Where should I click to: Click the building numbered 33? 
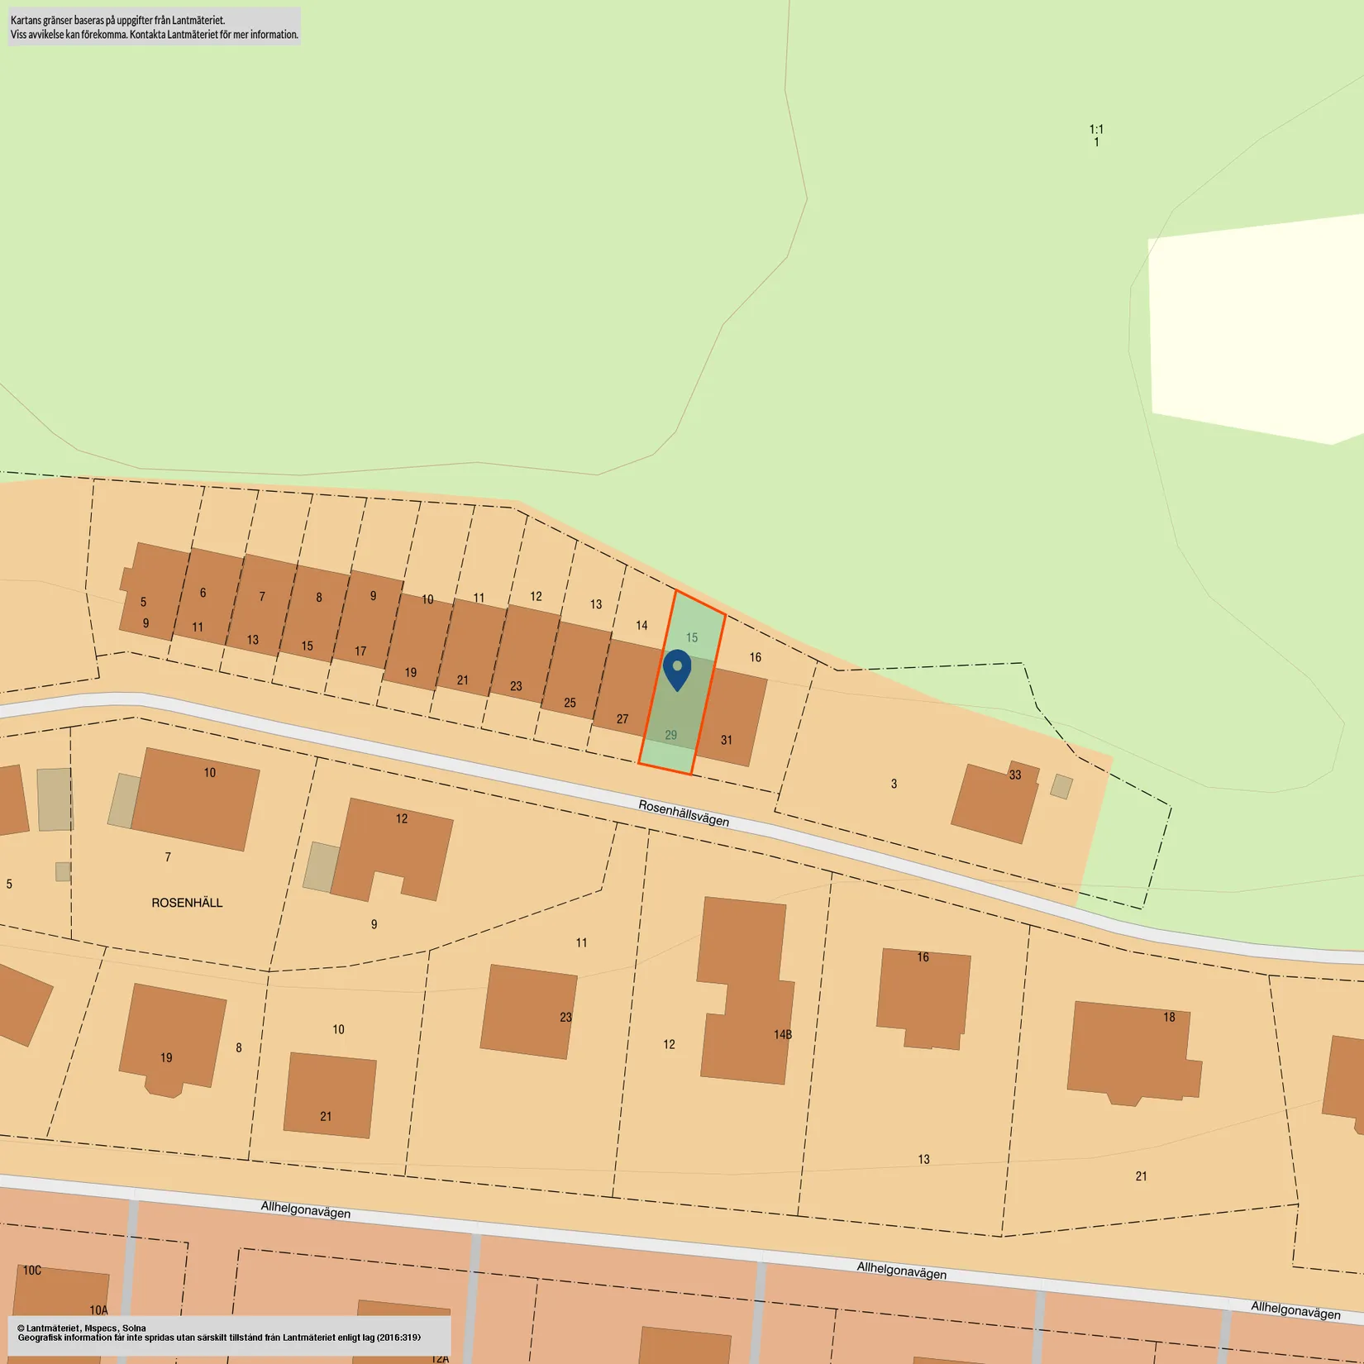coord(995,802)
